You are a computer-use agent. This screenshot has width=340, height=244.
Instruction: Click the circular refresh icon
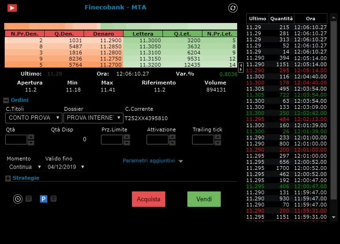click(x=232, y=8)
